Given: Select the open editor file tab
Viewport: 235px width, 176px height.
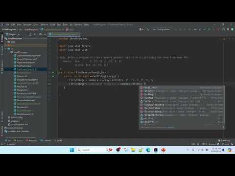Looking at the screenshot, I should [x=64, y=34].
